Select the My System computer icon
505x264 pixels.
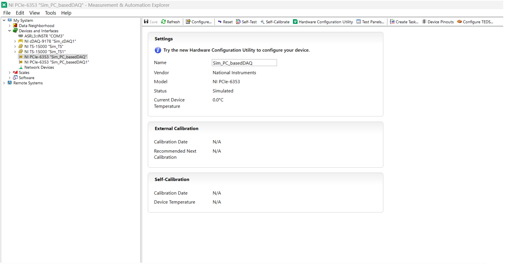[10, 20]
